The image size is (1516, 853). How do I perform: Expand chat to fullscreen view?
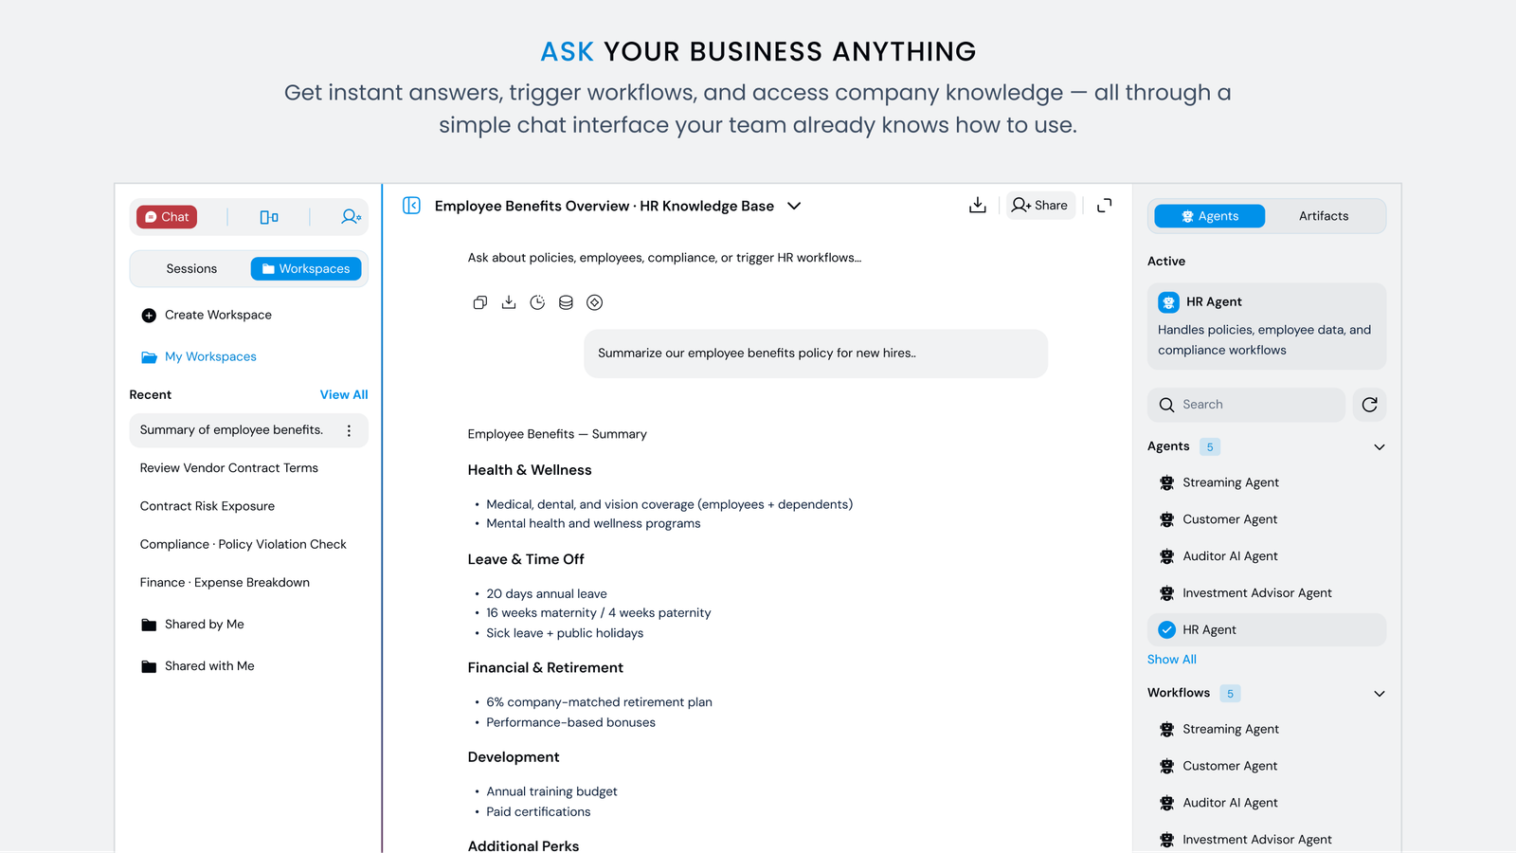coord(1104,206)
